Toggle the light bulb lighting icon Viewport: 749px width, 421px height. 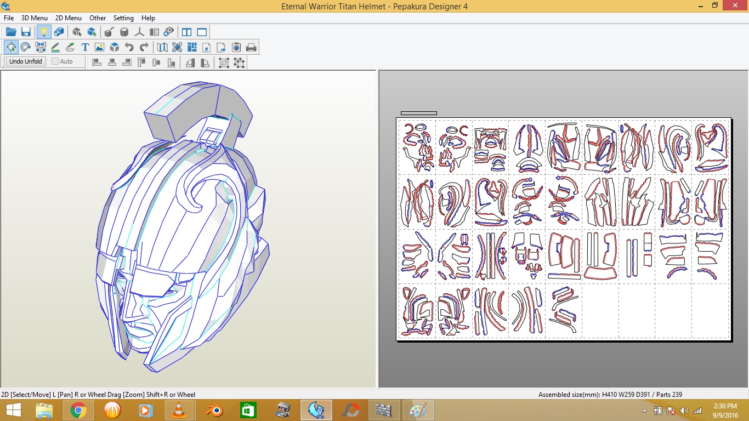44,32
